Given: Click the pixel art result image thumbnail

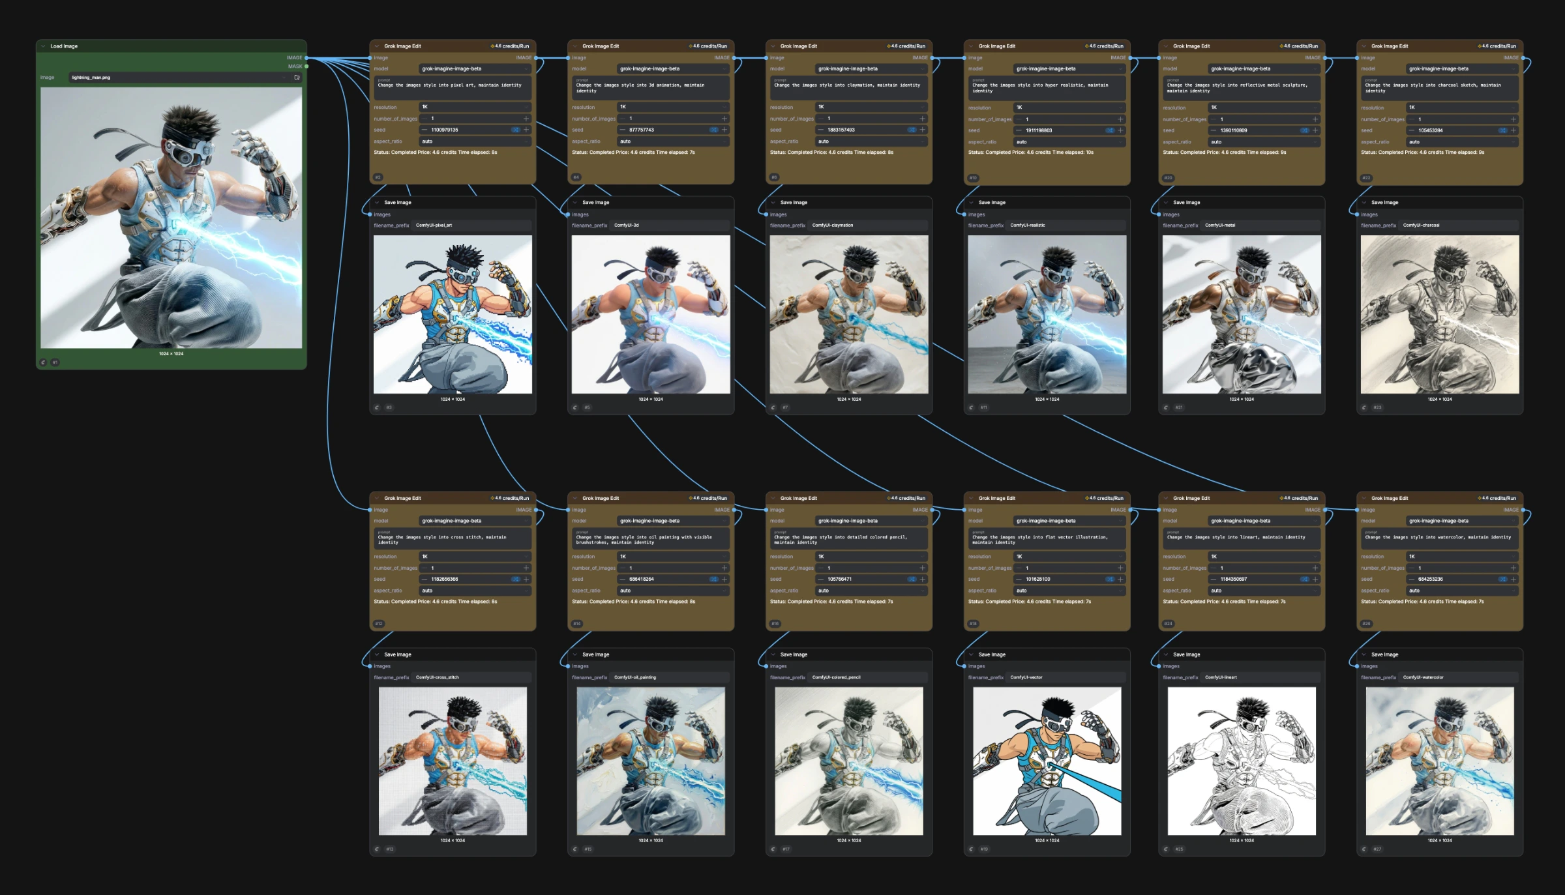Looking at the screenshot, I should [453, 316].
